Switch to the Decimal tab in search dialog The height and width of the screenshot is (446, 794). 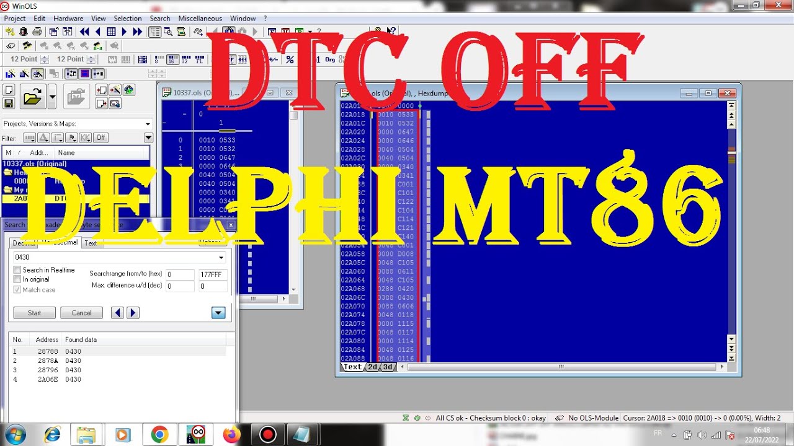tap(24, 243)
